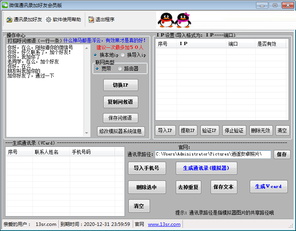Click the WeChat app icon in the title bar
Image resolution: width=296 pixels, height=231 pixels.
(5, 5)
